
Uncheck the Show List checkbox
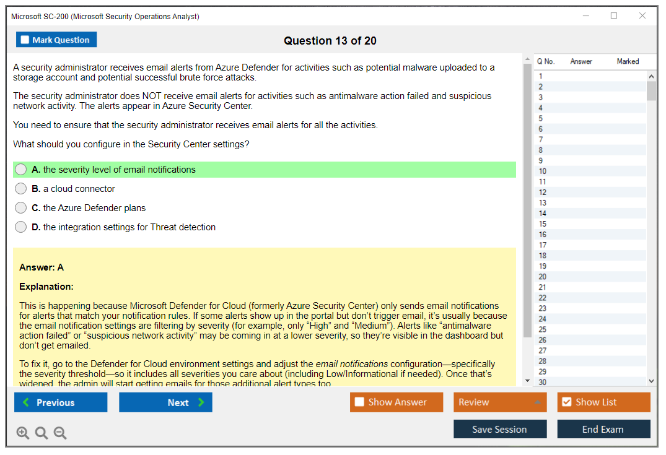coord(566,402)
